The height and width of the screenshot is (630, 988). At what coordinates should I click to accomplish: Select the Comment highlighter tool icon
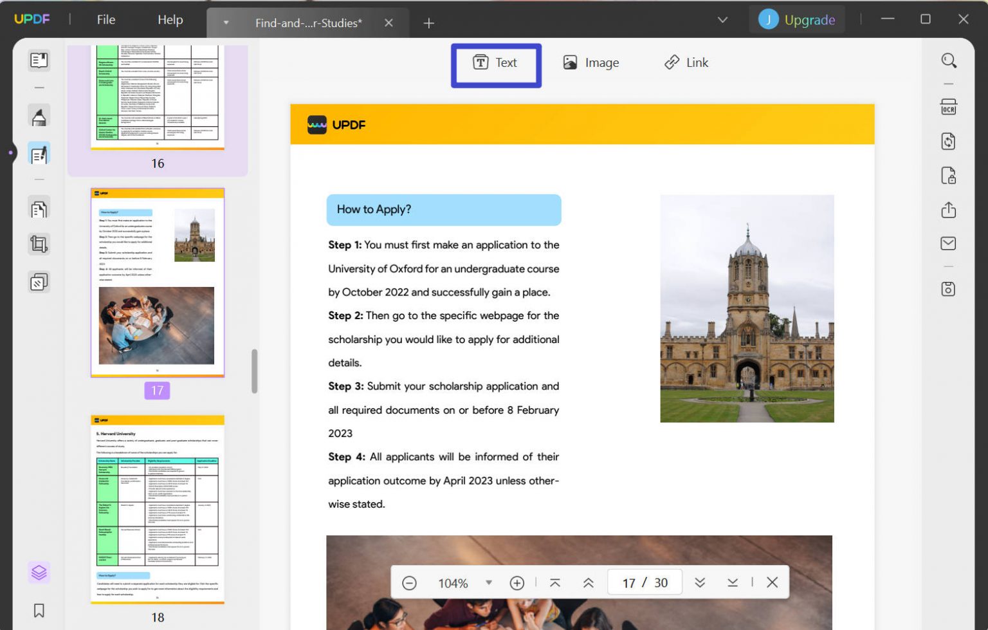click(x=39, y=117)
